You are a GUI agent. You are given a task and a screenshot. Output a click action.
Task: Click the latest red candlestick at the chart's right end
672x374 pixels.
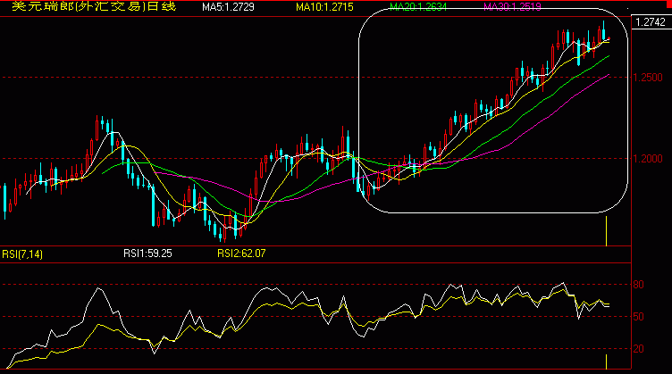click(609, 39)
